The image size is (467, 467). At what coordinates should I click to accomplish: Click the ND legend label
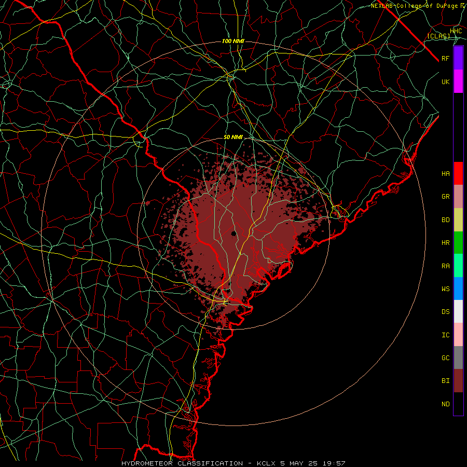point(446,404)
